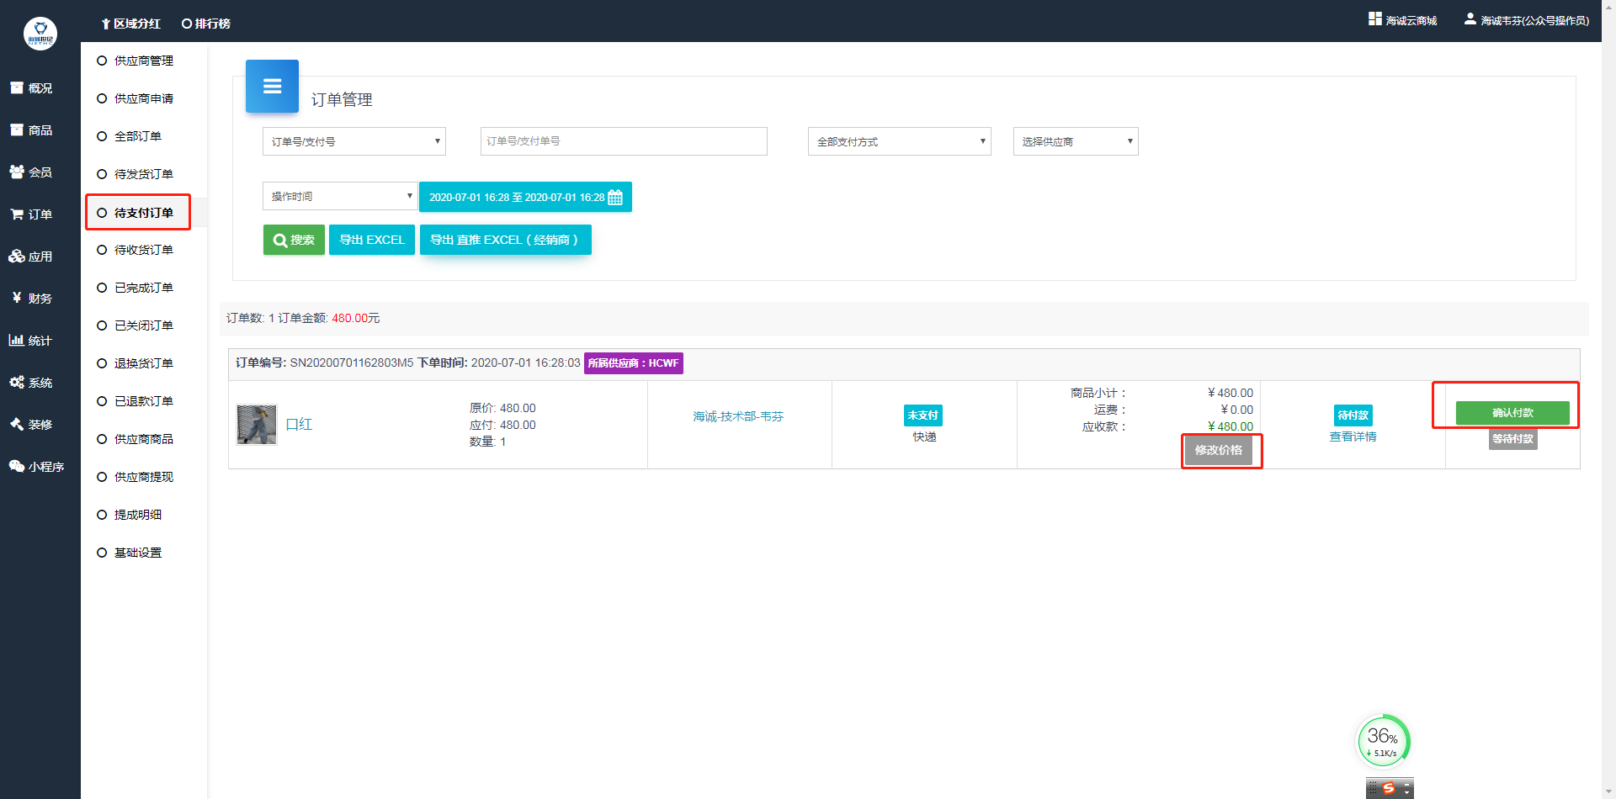Open 区域分红 in top navigation
This screenshot has height=799, width=1616.
[x=130, y=24]
